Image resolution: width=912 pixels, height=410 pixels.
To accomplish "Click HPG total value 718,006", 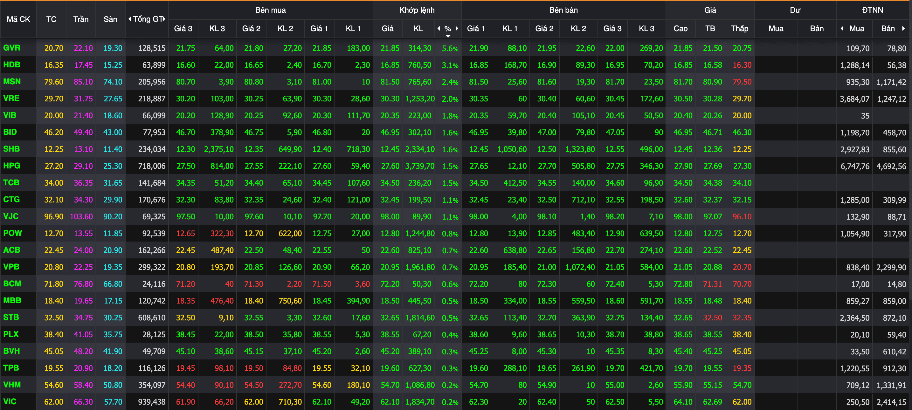I will tap(152, 166).
